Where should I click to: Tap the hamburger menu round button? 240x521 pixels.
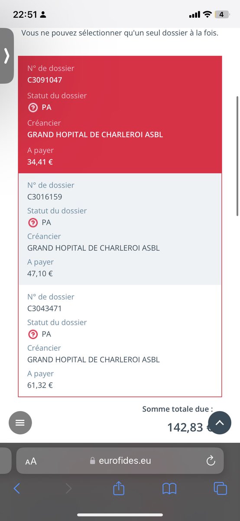[x=20, y=422]
